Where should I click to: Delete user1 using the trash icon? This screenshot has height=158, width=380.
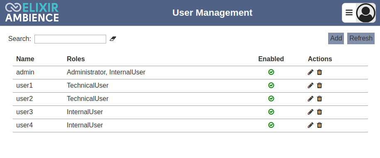pos(319,85)
